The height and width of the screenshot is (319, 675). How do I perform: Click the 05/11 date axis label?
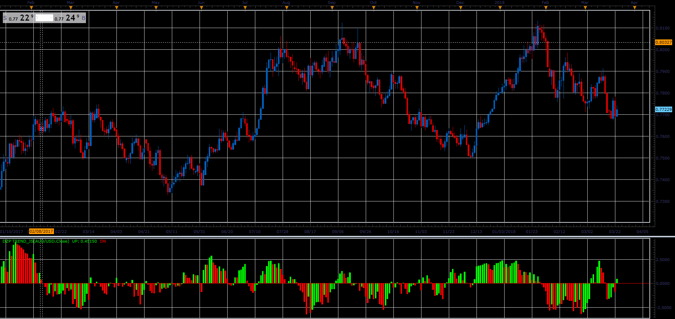tap(172, 232)
